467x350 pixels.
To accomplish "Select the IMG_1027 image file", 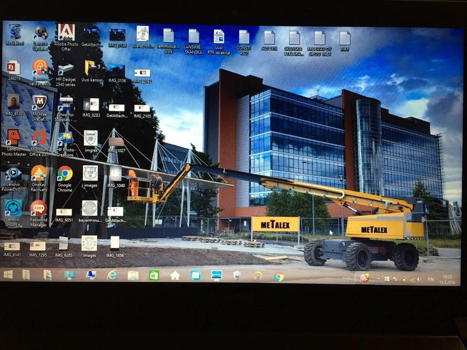I will coord(116,145).
